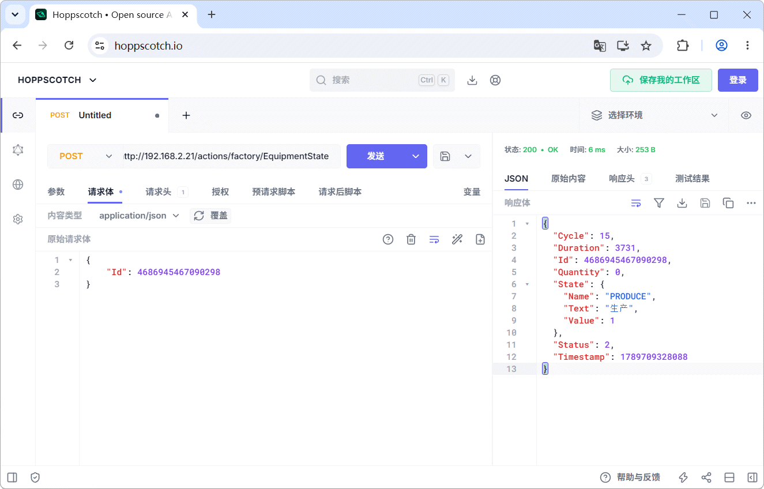The height and width of the screenshot is (489, 764).
Task: Open the application/json content type dropdown
Action: coord(139,216)
